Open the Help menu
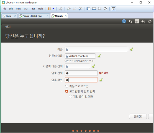The height and width of the screenshot is (133, 154). coord(40,9)
